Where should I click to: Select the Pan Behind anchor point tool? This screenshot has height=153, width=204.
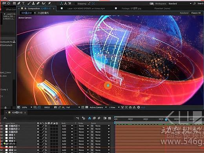pyautogui.click(x=9, y=3)
